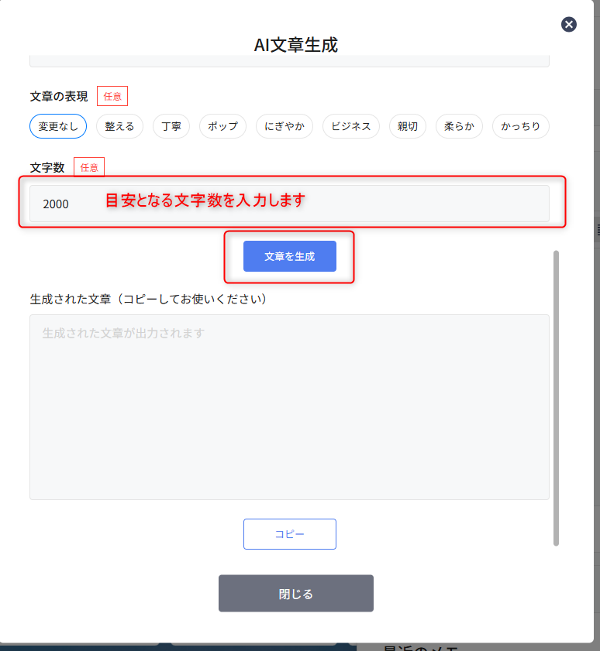Set expression style to 柔らか
This screenshot has width=600, height=651.
coord(459,126)
